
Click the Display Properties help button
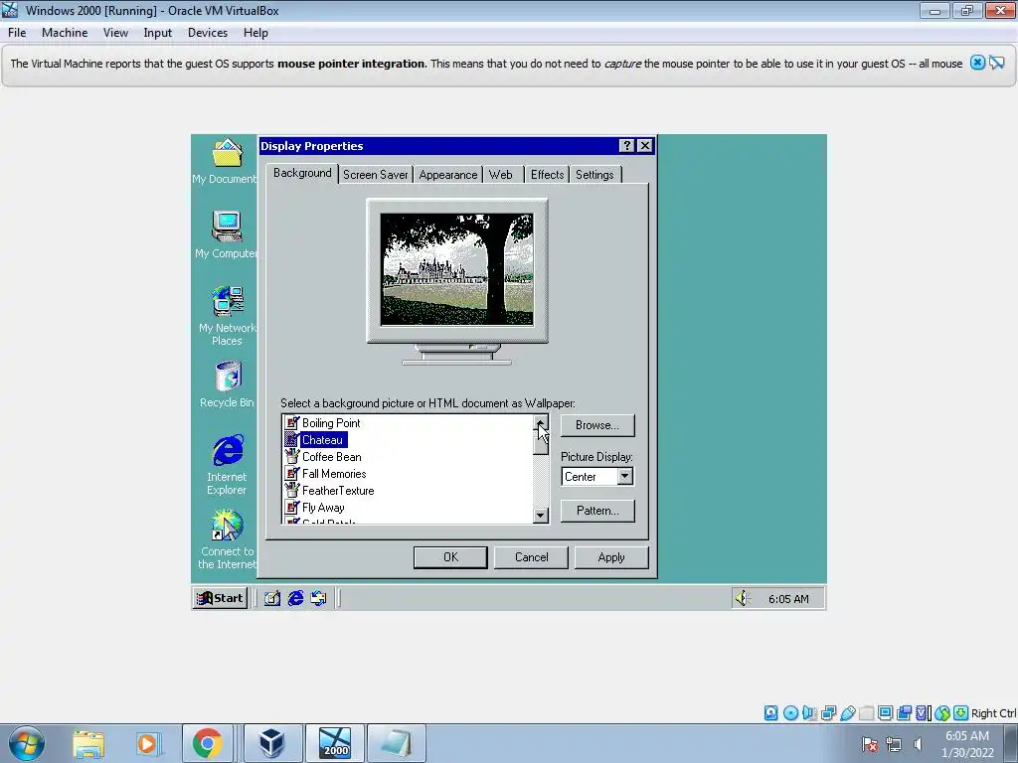626,146
